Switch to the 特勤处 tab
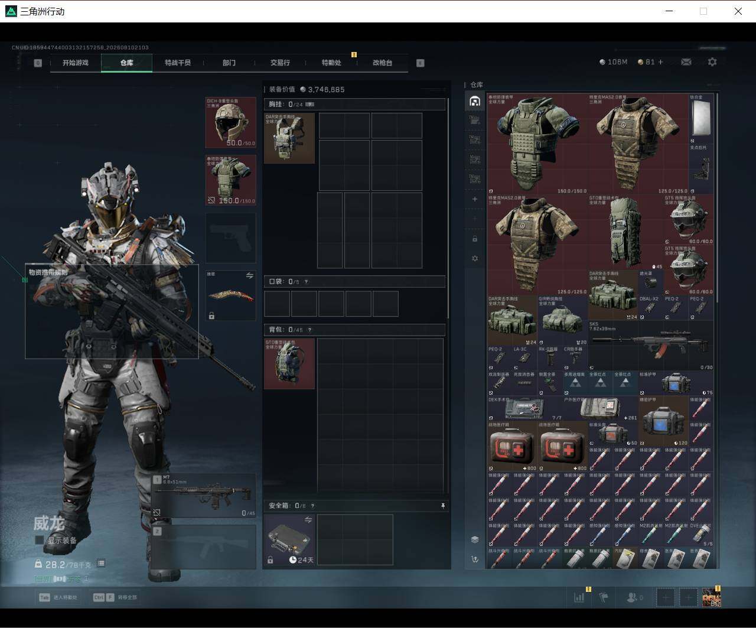This screenshot has width=756, height=628. (331, 63)
